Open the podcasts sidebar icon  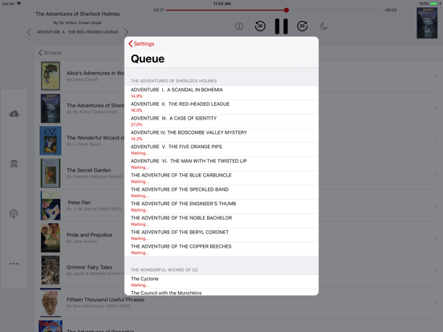[14, 213]
